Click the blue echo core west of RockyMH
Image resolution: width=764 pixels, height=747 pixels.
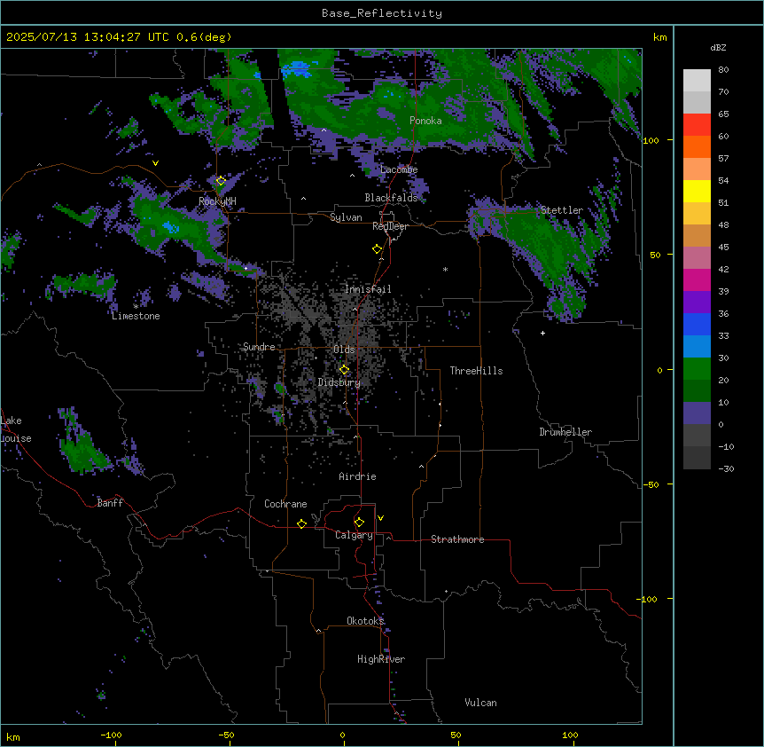170,227
